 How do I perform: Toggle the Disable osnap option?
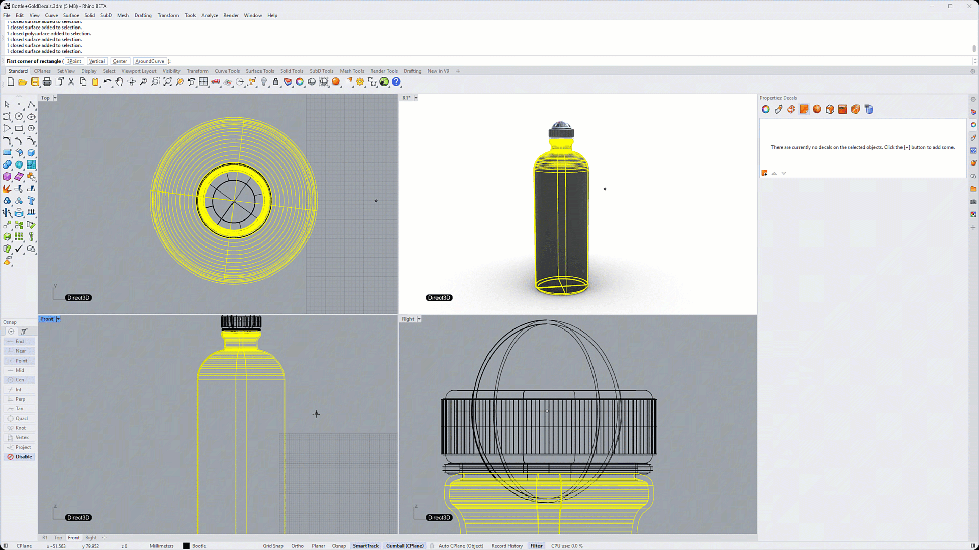coord(19,457)
